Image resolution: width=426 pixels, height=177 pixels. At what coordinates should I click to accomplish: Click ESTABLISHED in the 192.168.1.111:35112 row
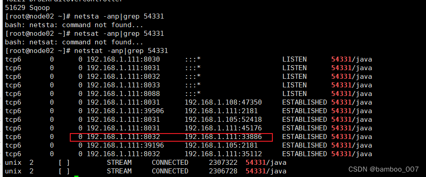point(305,154)
